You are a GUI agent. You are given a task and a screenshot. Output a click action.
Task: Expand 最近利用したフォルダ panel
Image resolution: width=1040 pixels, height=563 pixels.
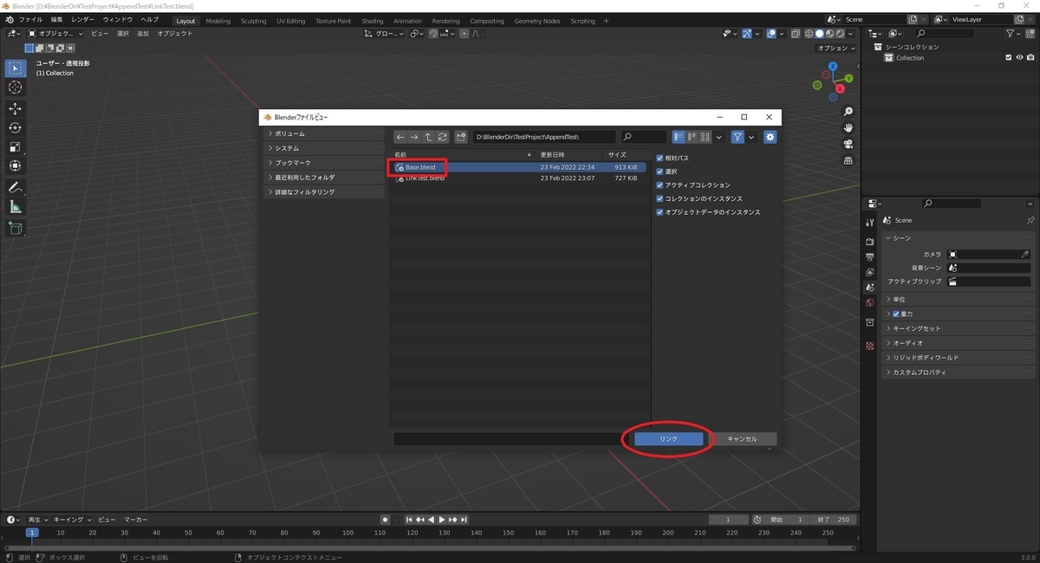(x=322, y=178)
